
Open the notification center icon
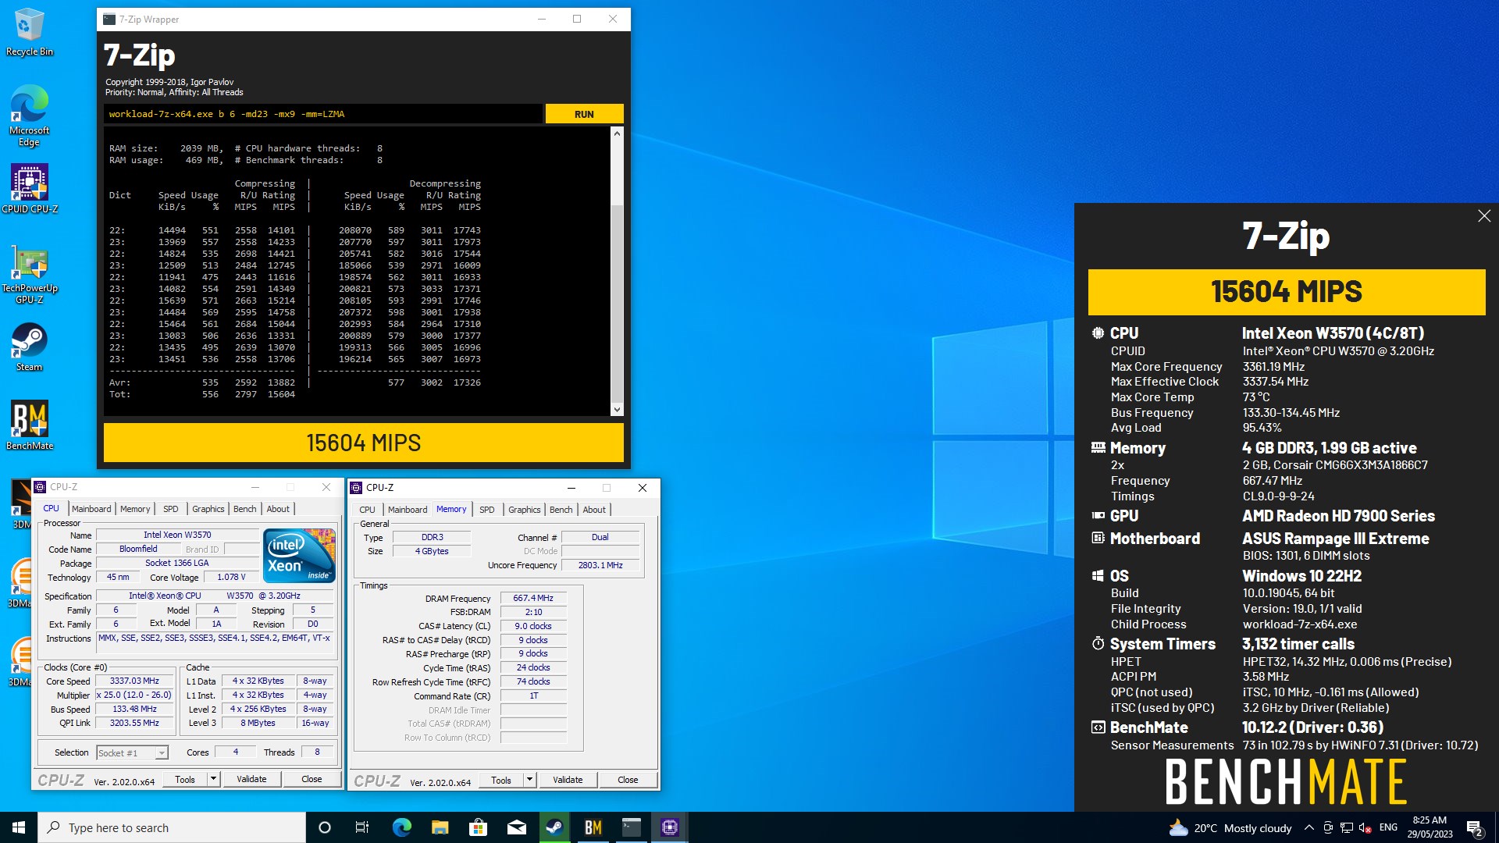(x=1474, y=827)
